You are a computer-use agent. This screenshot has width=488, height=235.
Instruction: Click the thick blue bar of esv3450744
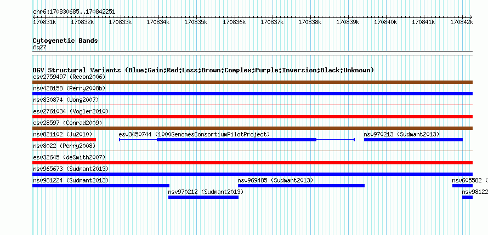click(236, 140)
